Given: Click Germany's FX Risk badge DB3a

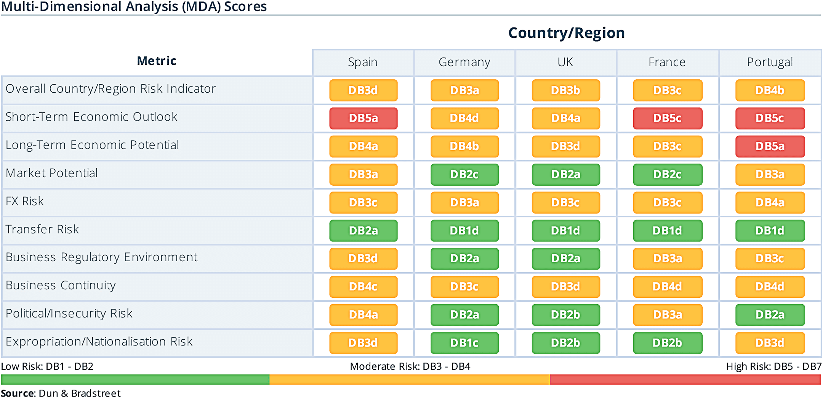Looking at the screenshot, I should pos(464,202).
